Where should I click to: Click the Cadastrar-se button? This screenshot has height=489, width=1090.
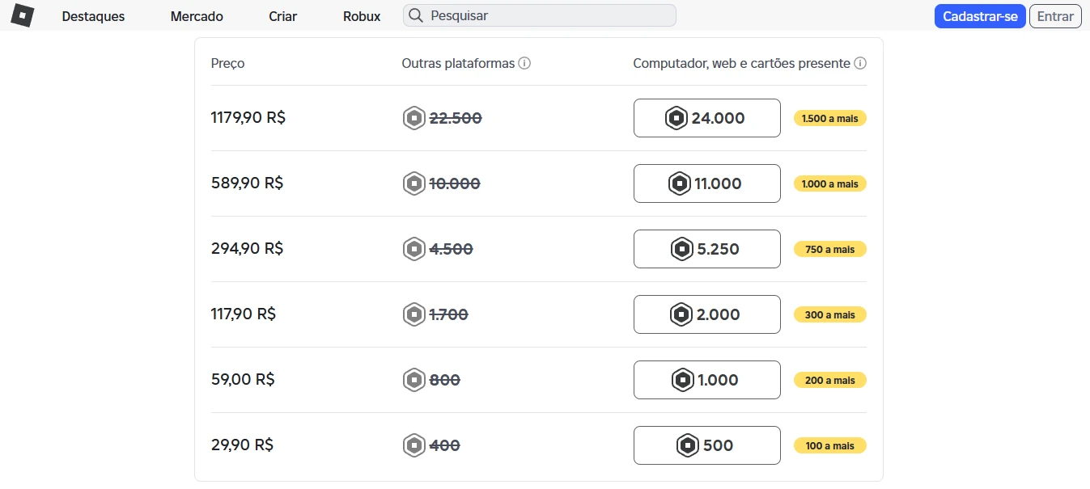pyautogui.click(x=980, y=15)
